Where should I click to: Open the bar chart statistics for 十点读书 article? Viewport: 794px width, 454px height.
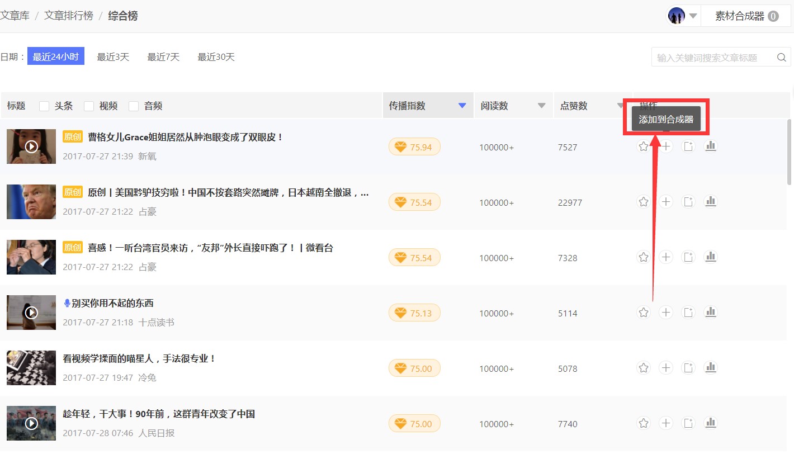pyautogui.click(x=710, y=313)
